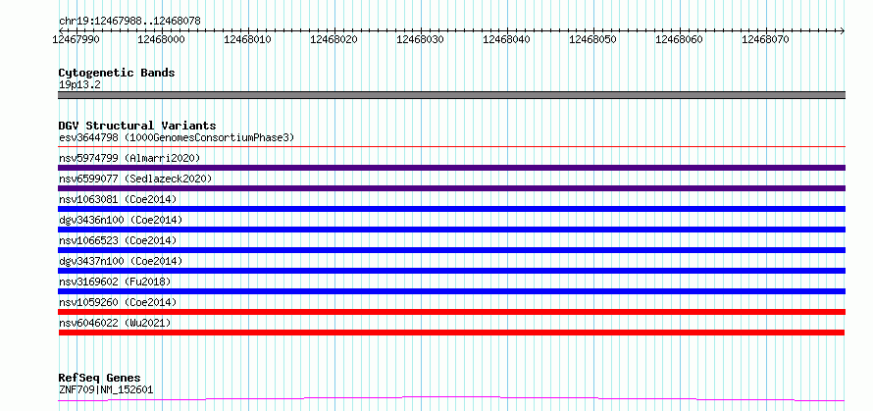Select ruler position 12468020

(334, 40)
